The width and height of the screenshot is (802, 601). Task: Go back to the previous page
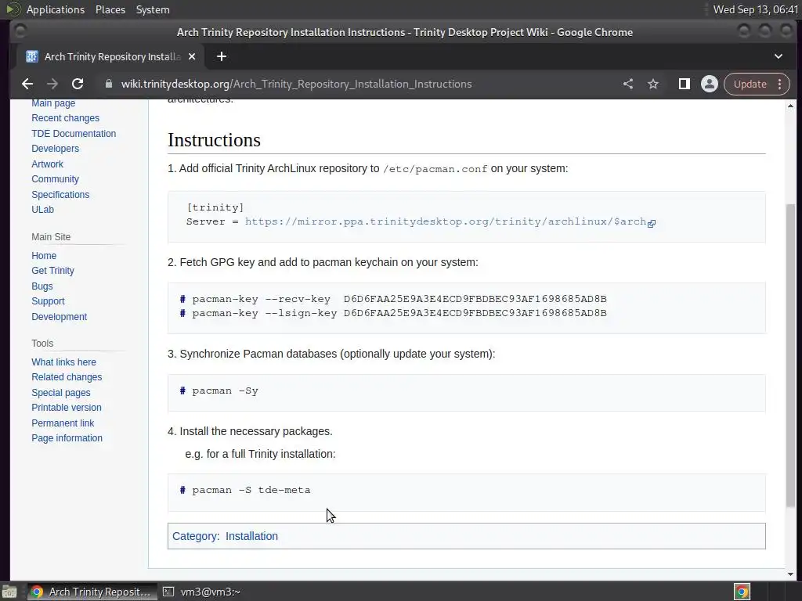tap(27, 84)
